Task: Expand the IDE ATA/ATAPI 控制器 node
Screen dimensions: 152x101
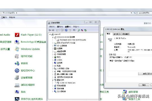Action: 53,43
